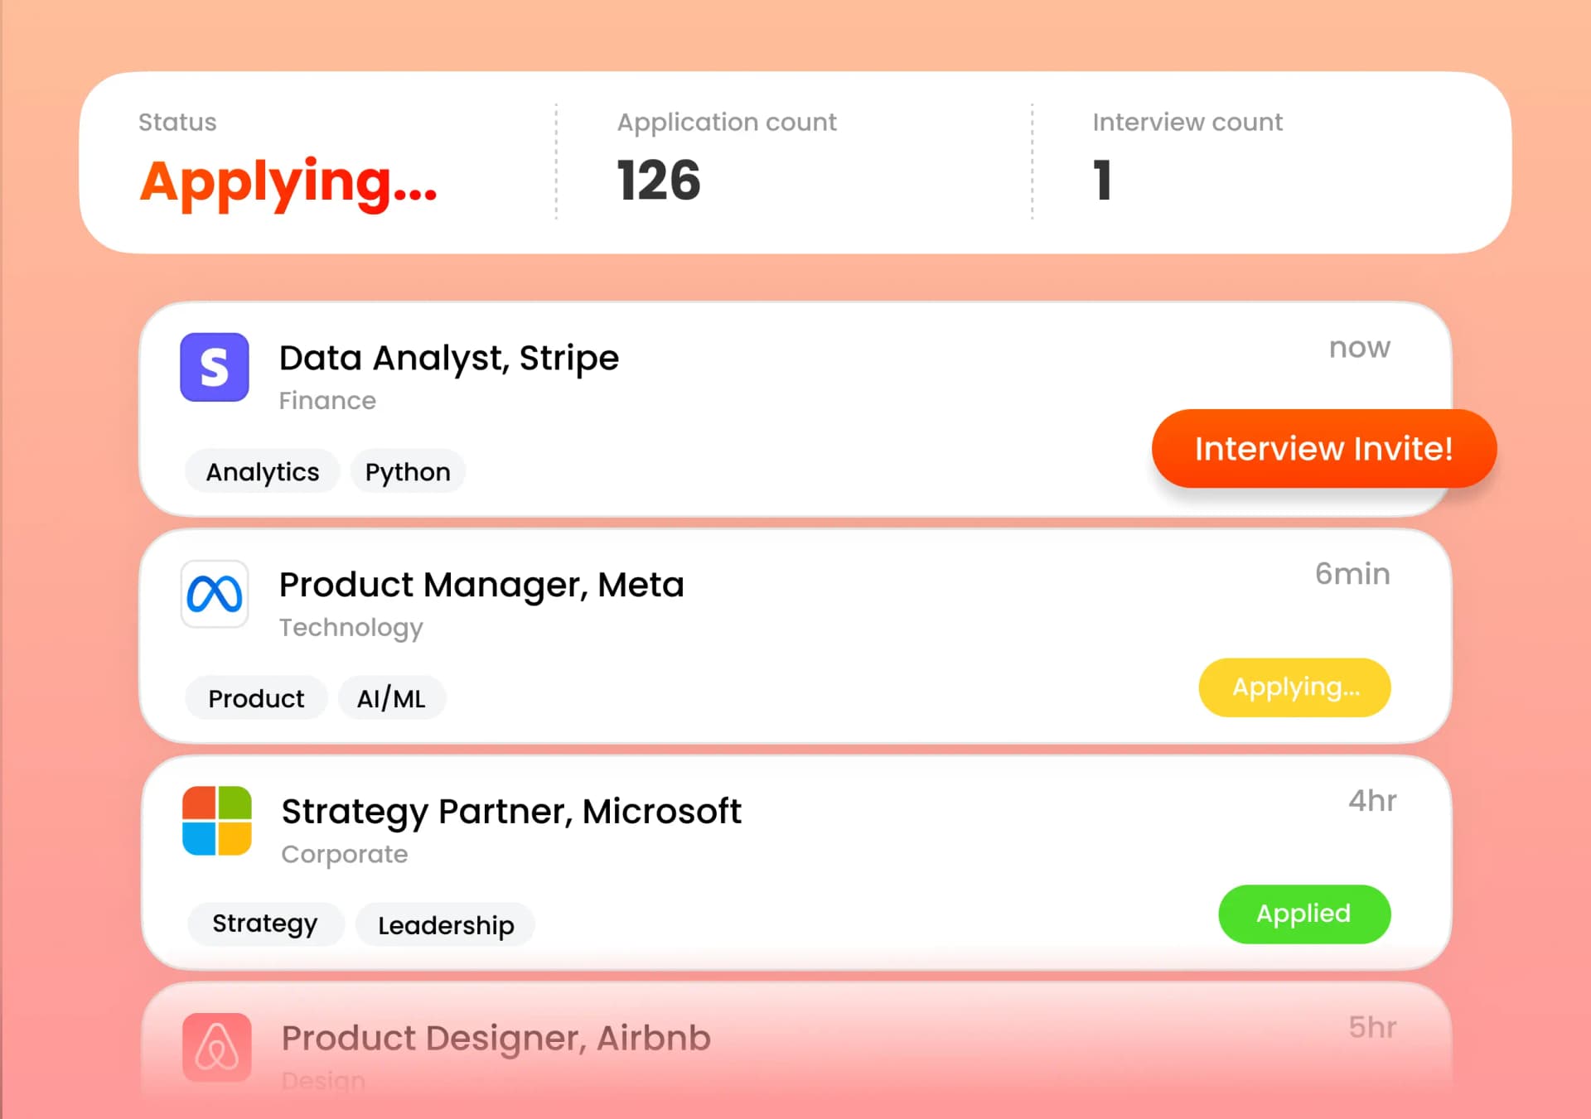This screenshot has height=1119, width=1591.
Task: Open the Airbnb logo icon
Action: [215, 1048]
